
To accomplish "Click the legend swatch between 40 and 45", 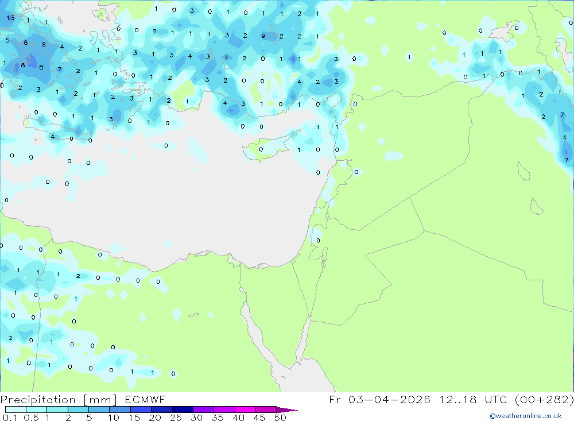I will pos(245,410).
